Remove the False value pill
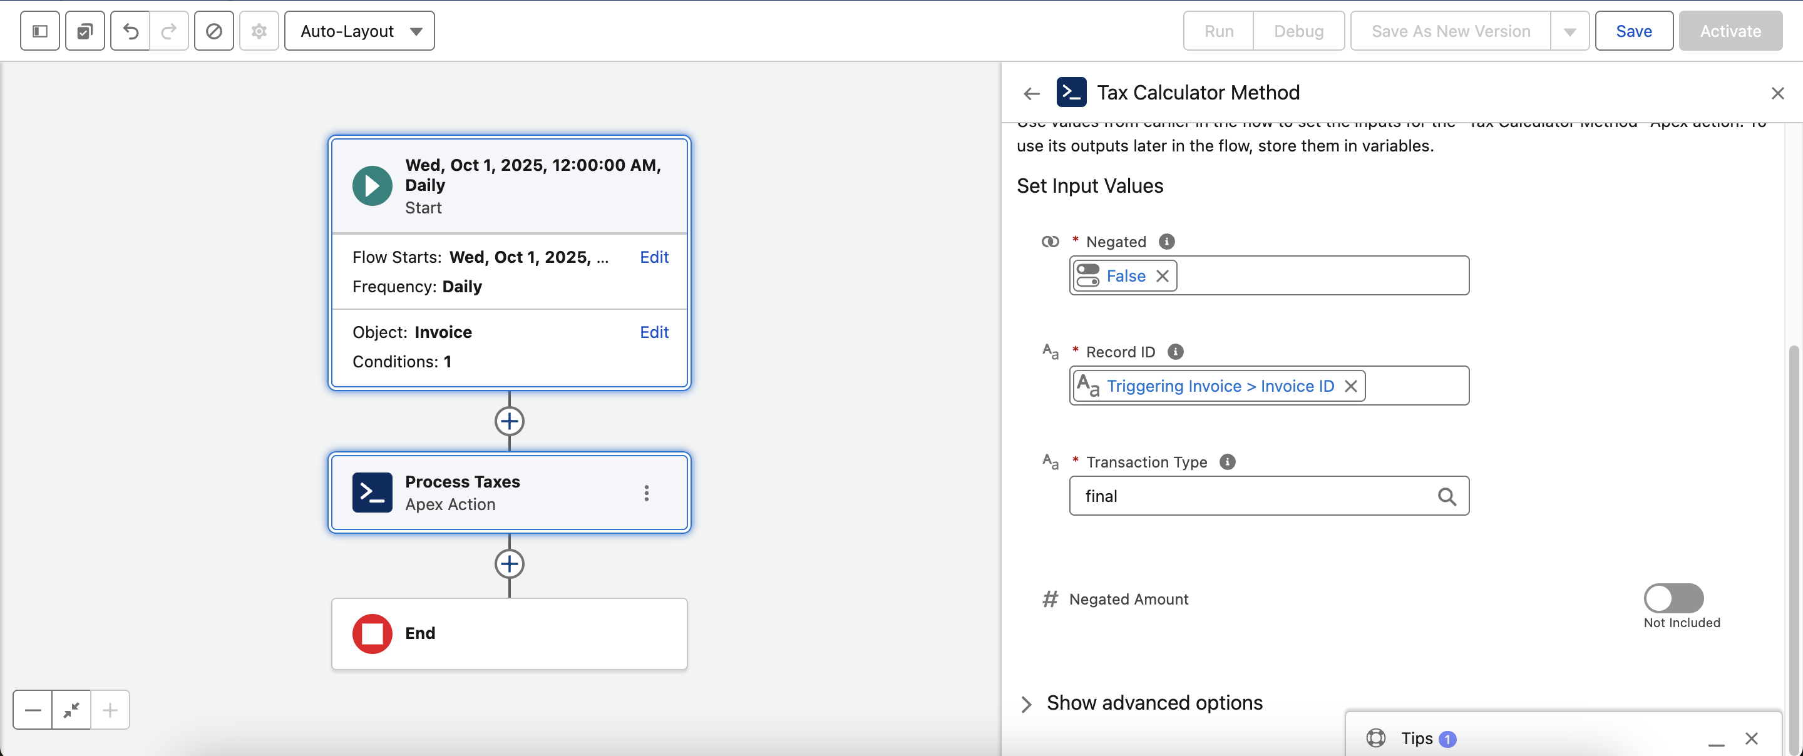This screenshot has height=756, width=1803. point(1162,276)
